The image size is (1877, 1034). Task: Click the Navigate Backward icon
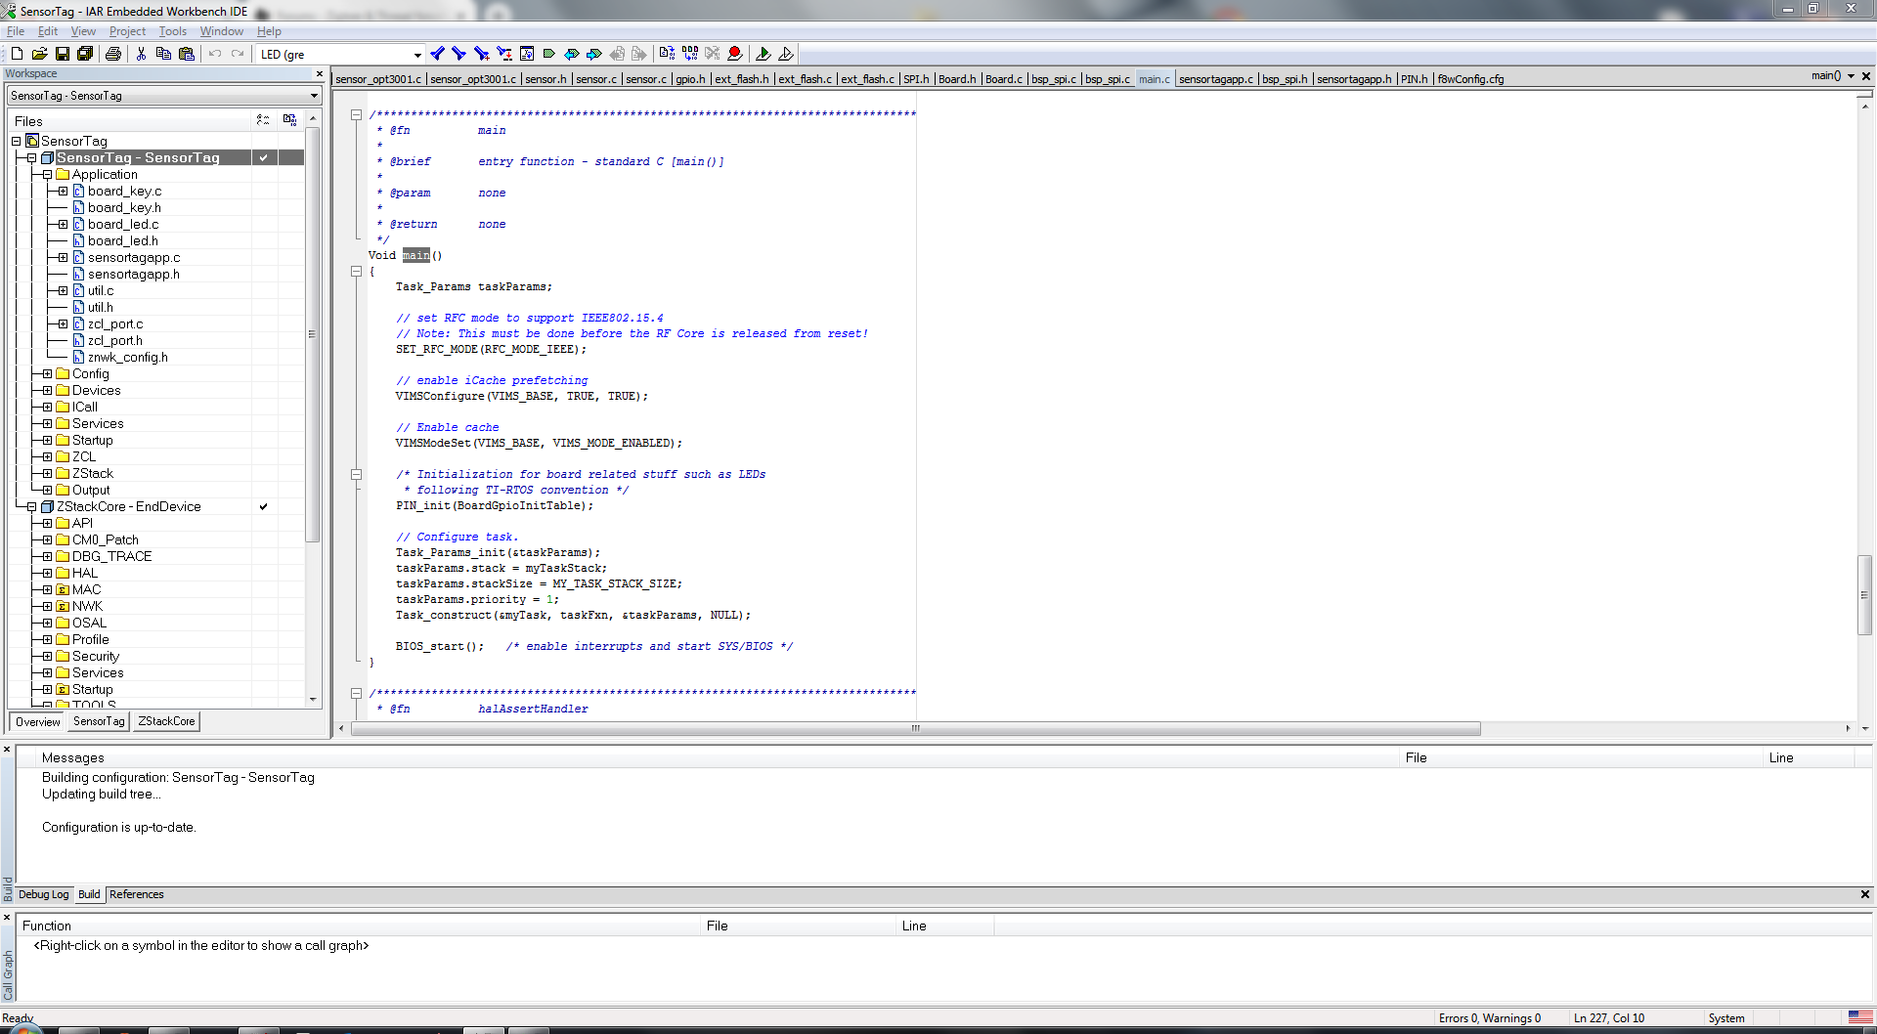pos(617,54)
